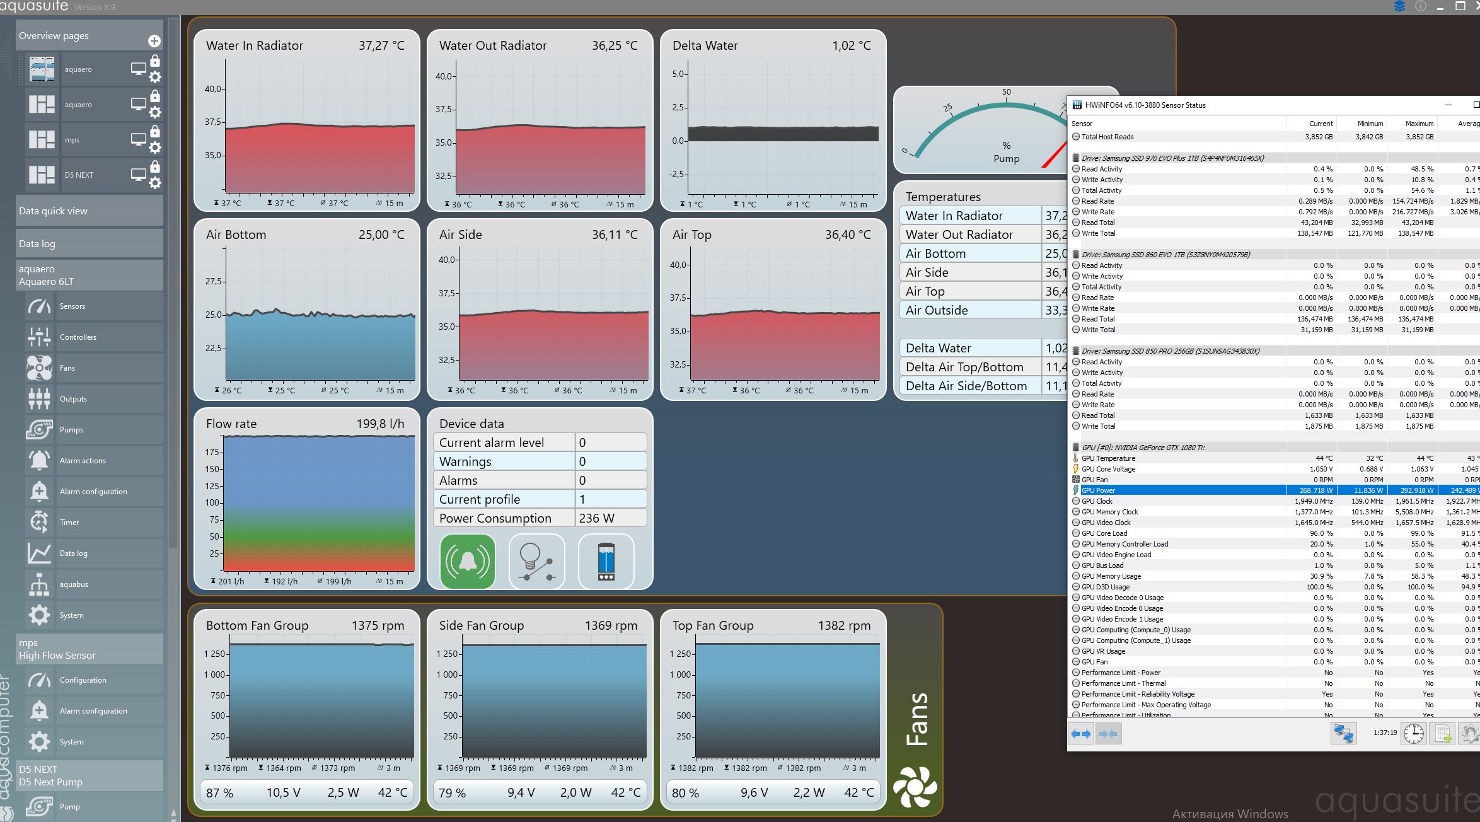Click the HWiNFO clock reset icon
This screenshot has width=1480, height=822.
pos(1413,734)
